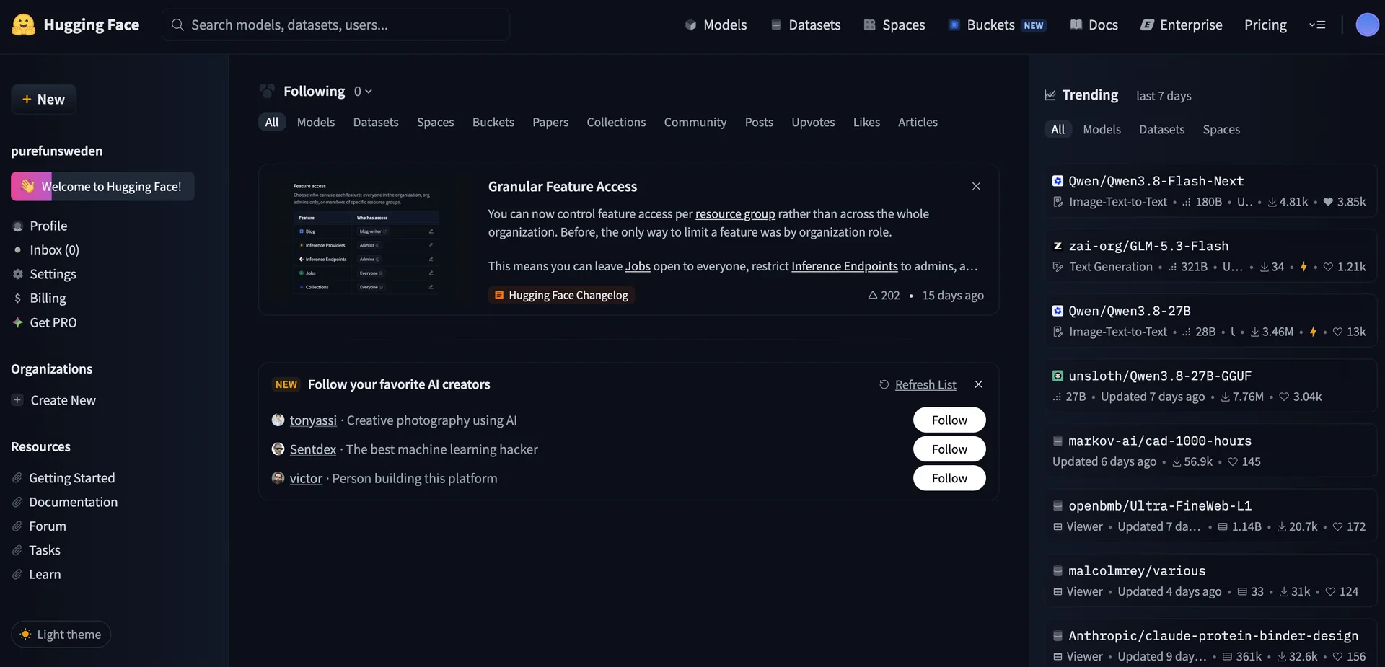
Task: Click Sentdex's avatar
Action: pos(278,449)
